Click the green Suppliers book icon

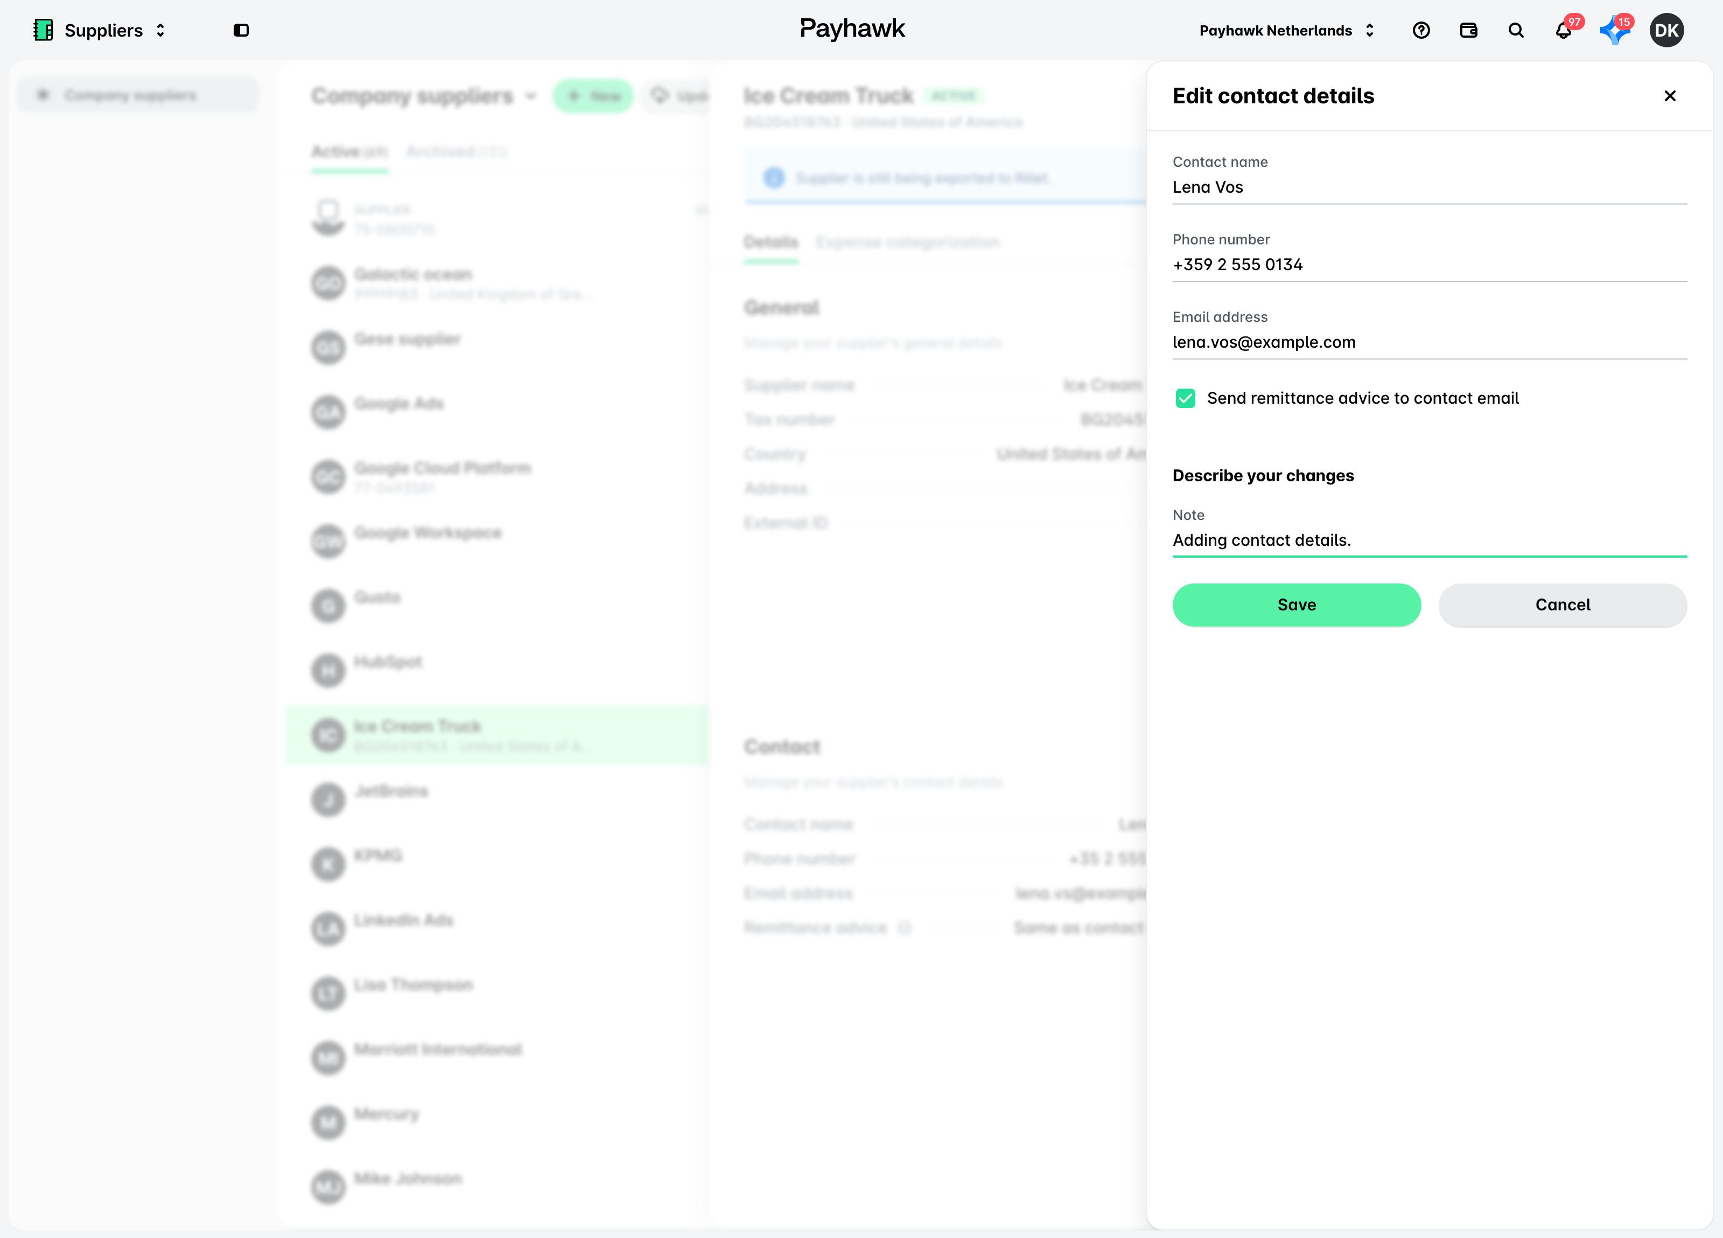click(43, 30)
